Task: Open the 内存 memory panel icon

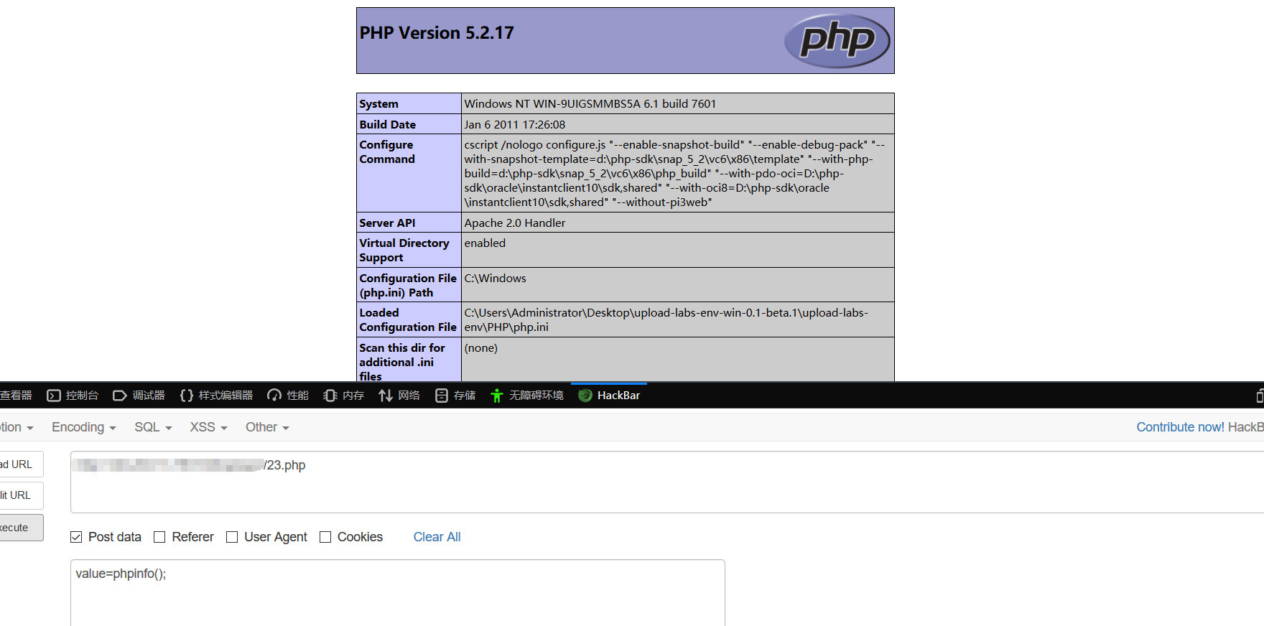Action: [x=330, y=396]
